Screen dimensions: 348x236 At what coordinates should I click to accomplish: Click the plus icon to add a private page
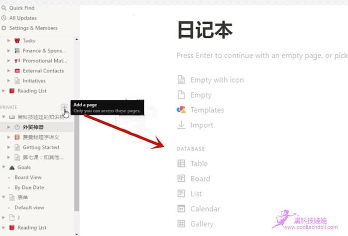(x=64, y=108)
